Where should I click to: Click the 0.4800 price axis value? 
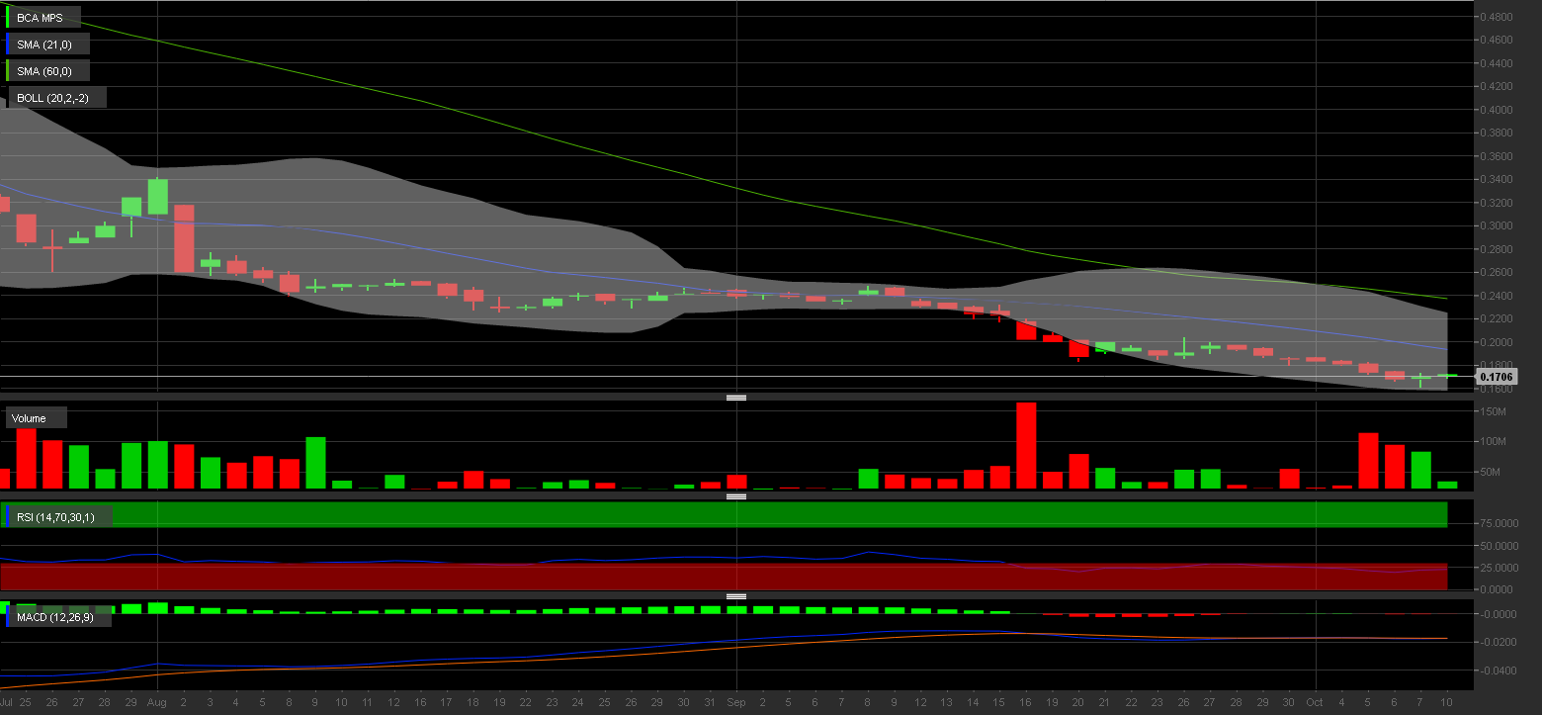1496,17
